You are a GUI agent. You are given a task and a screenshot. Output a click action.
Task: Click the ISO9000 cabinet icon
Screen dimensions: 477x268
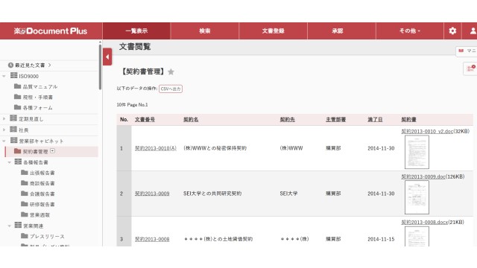(x=13, y=75)
